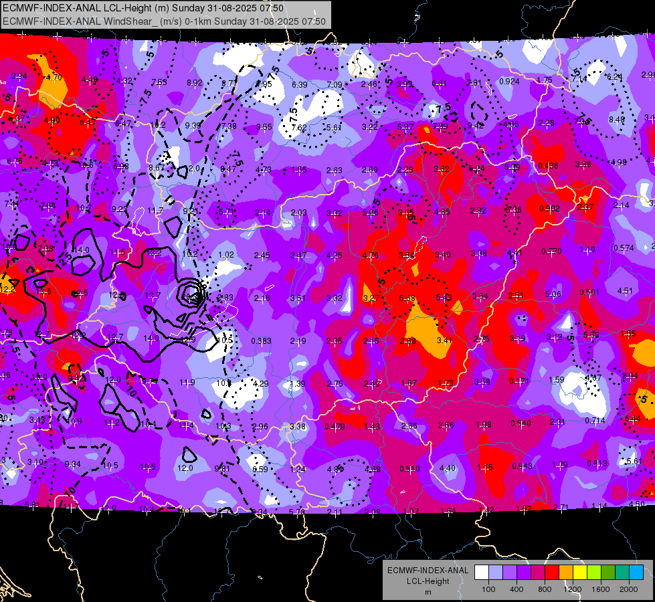Click the data point labeled 8.92
This screenshot has width=655, height=602.
click(195, 83)
